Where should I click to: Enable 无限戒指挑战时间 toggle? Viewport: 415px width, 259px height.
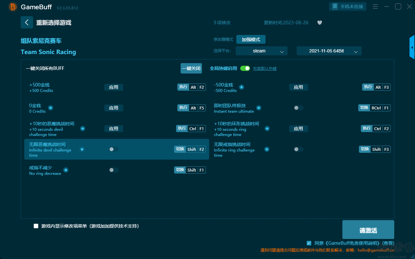click(298, 149)
